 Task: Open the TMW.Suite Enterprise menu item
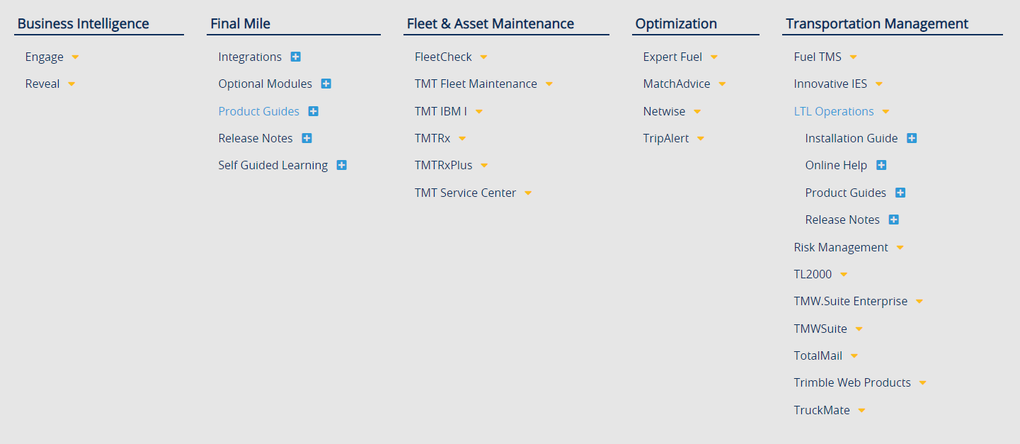(850, 301)
